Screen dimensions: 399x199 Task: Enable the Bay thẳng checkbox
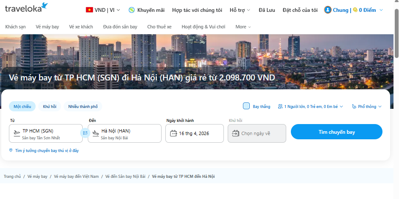(246, 106)
